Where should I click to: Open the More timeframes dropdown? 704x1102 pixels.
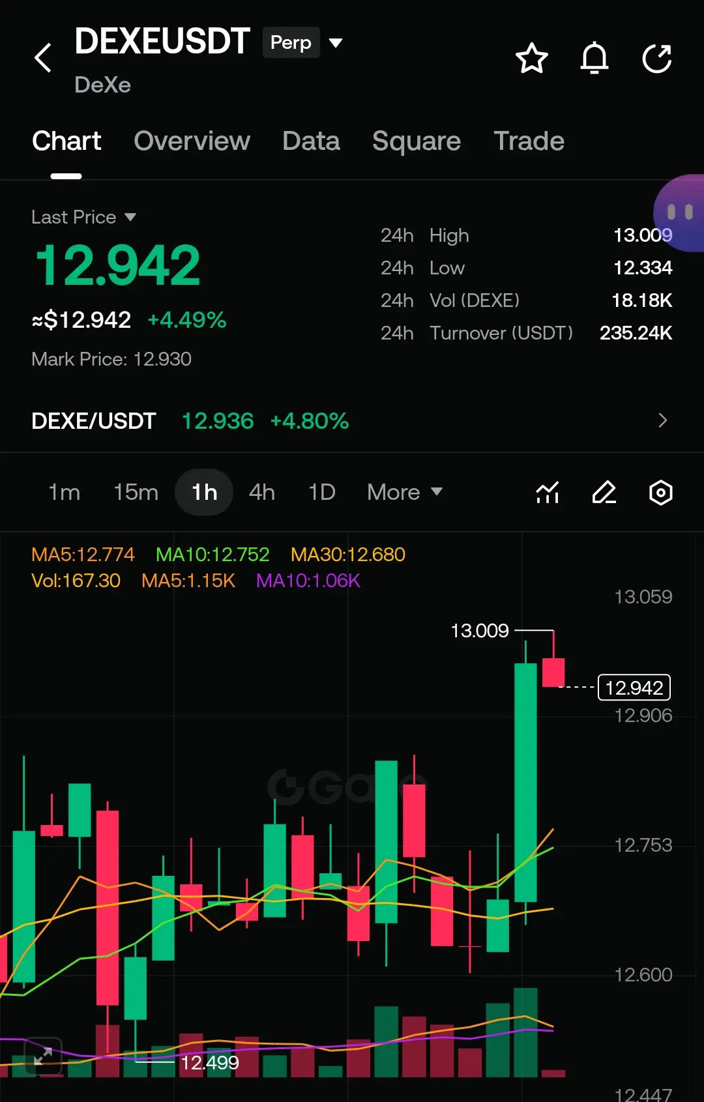(405, 492)
